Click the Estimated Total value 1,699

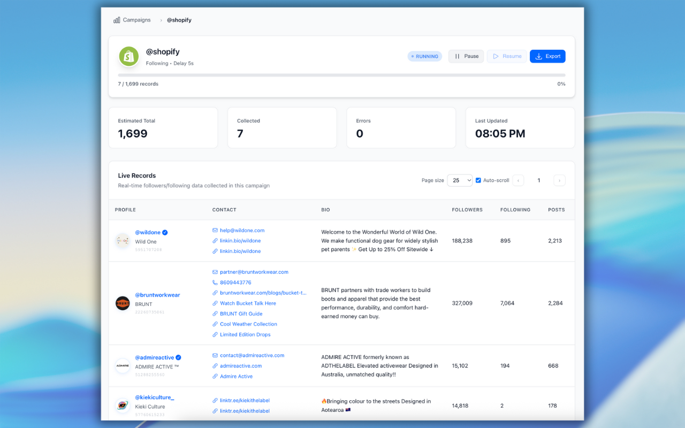[133, 134]
